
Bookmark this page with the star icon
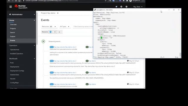[x=106, y=1]
